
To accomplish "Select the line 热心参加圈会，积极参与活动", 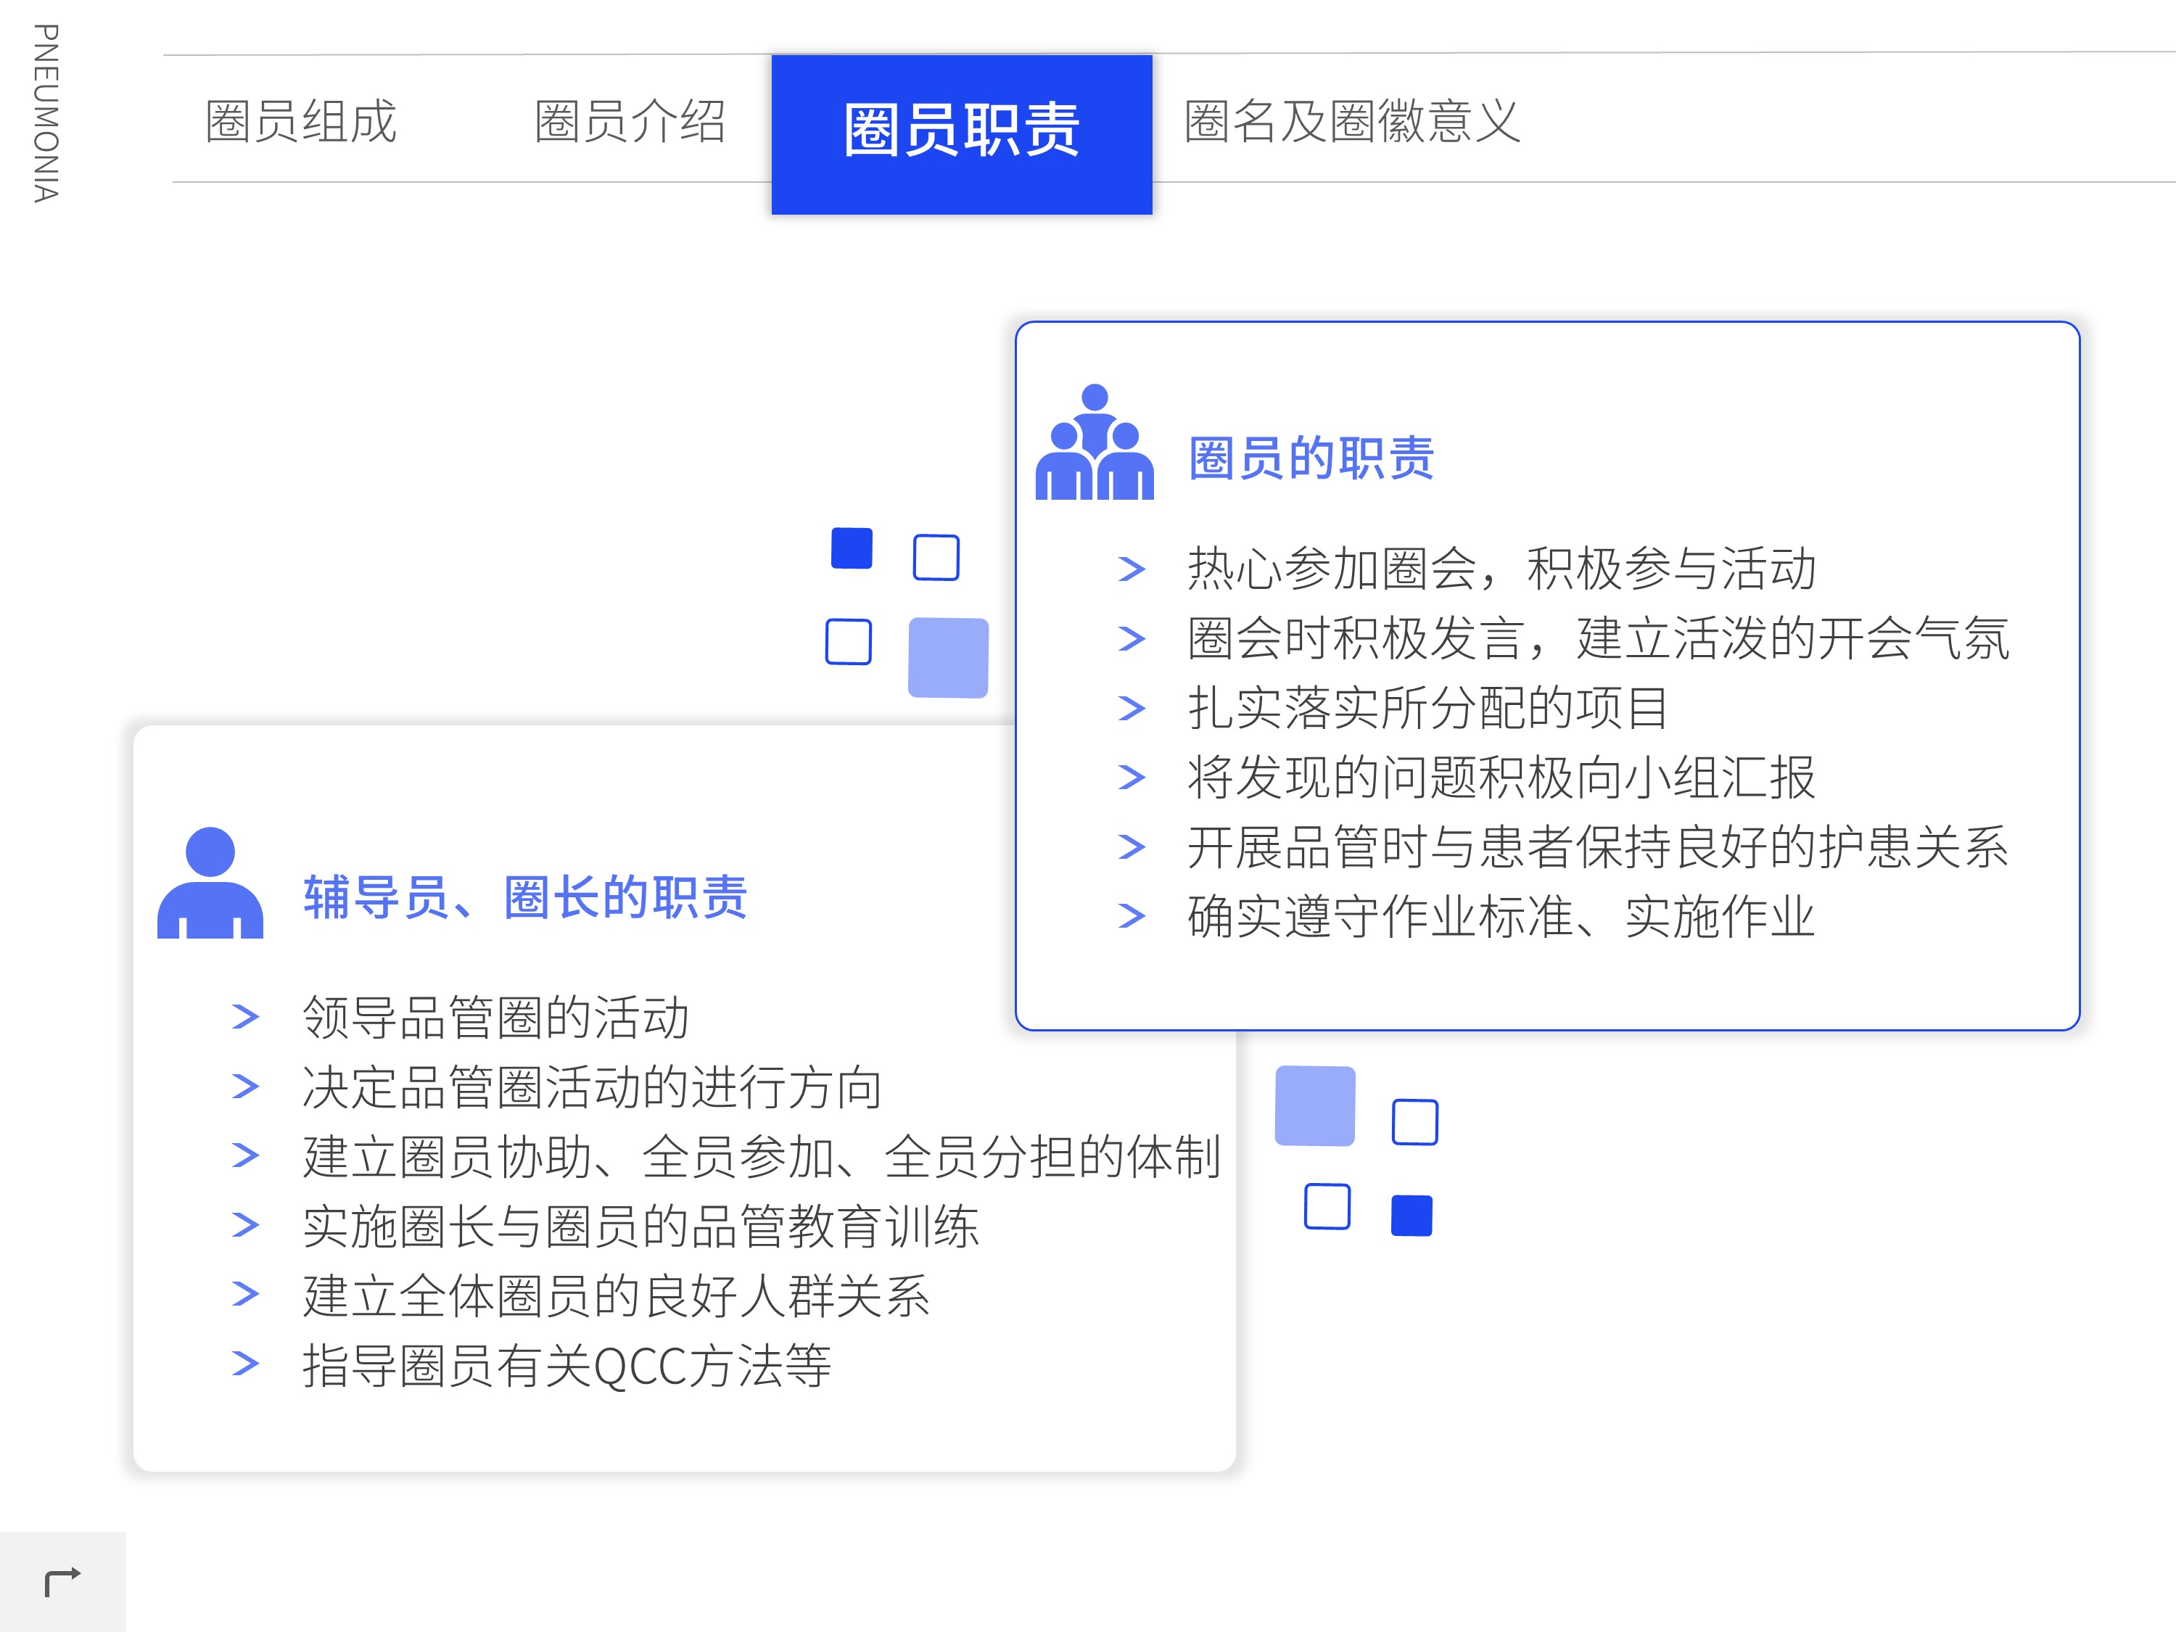I will pos(1501,569).
